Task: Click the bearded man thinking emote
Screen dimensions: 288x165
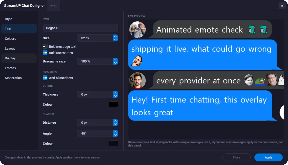Action: [x=137, y=61]
